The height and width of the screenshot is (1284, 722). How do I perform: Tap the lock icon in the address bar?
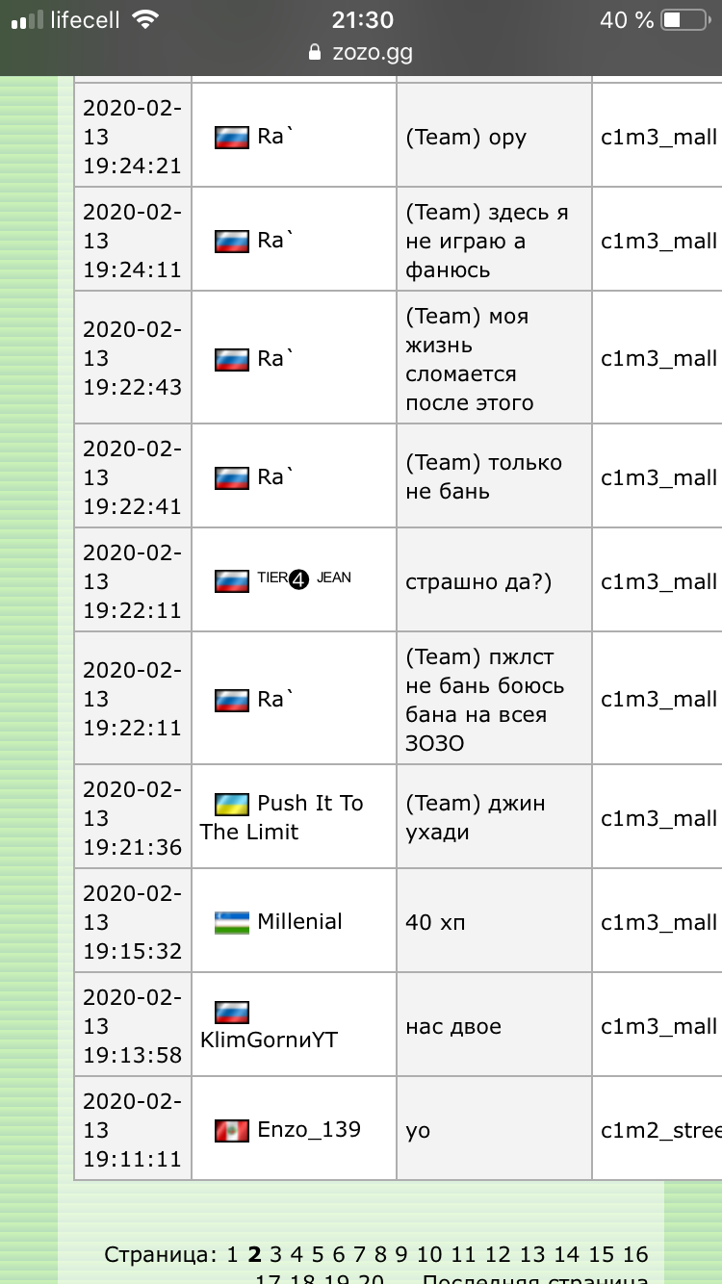(x=314, y=53)
